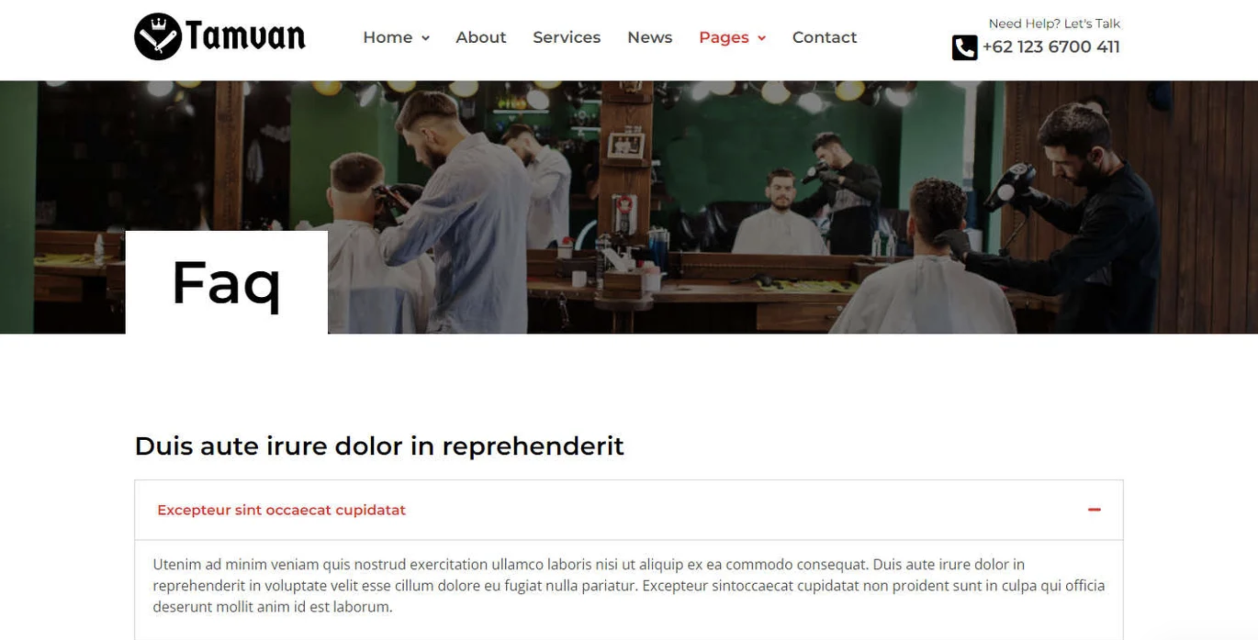Click the Tamvan wordmark text
Viewport: 1258px width, 640px height.
coord(246,36)
